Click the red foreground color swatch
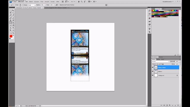 point(11,36)
